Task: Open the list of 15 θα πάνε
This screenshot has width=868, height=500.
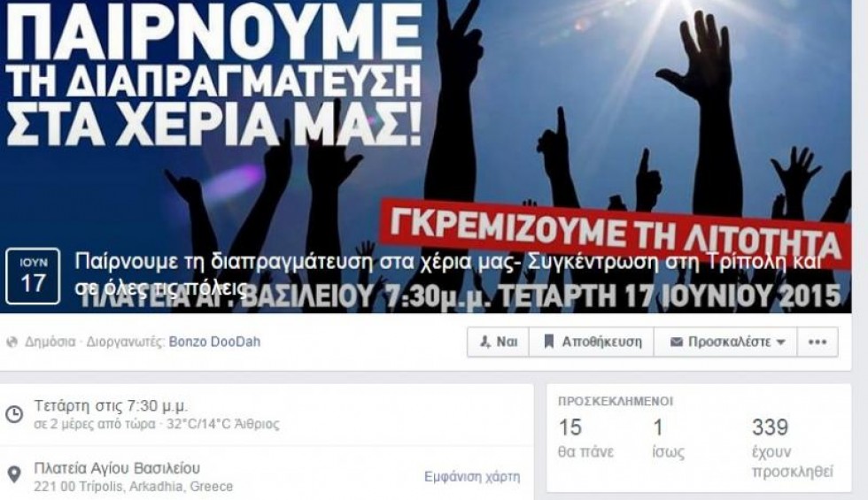Action: (x=585, y=439)
